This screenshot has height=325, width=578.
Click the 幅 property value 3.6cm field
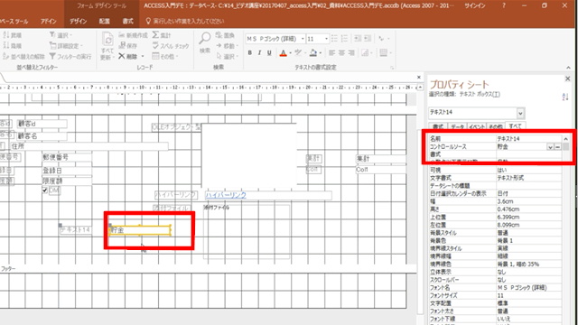(528, 201)
